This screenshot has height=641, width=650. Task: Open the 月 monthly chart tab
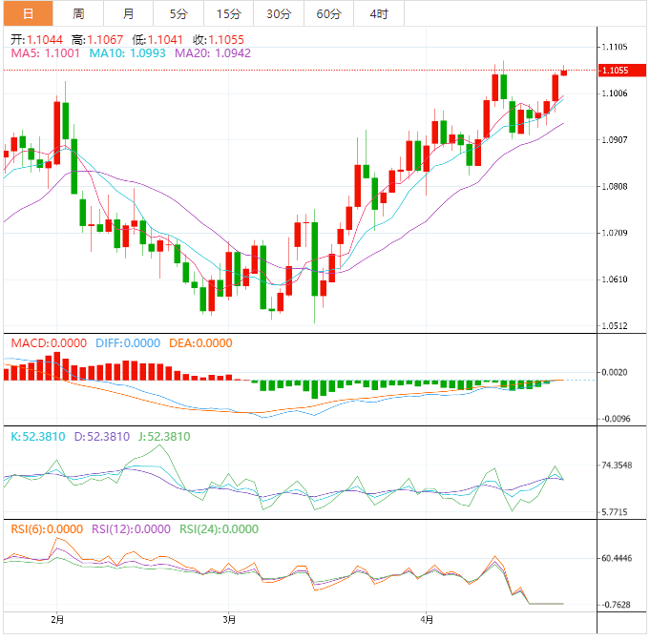pyautogui.click(x=129, y=13)
